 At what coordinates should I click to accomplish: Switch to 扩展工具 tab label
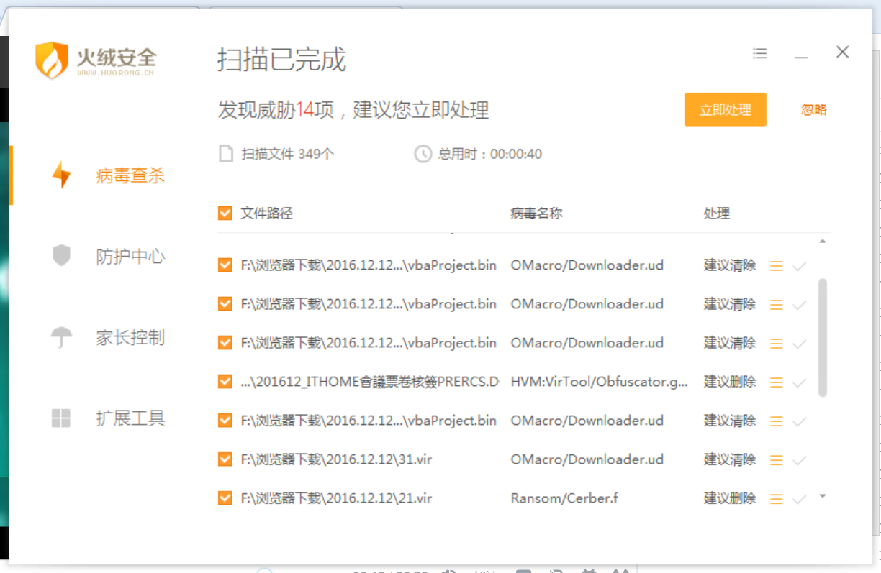point(130,418)
